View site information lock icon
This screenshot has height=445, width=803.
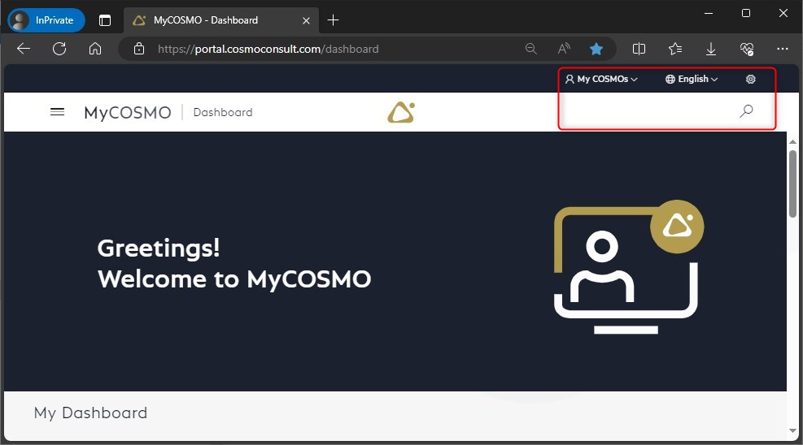(x=139, y=49)
